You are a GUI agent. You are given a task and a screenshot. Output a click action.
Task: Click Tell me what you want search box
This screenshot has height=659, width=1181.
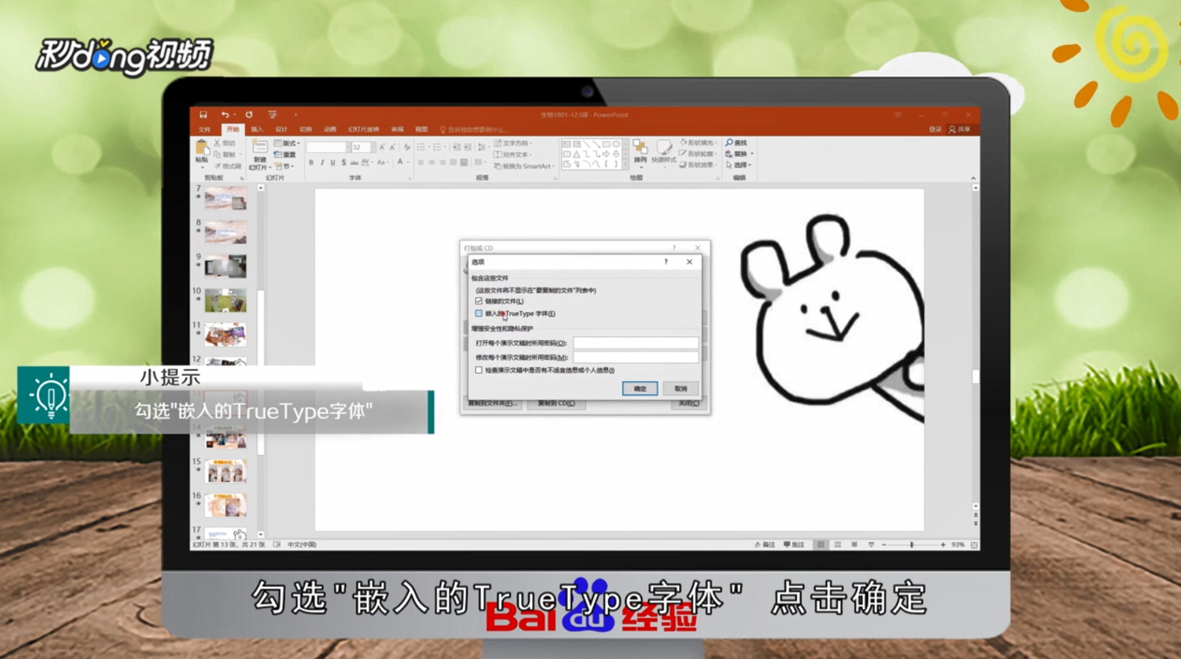click(x=474, y=129)
